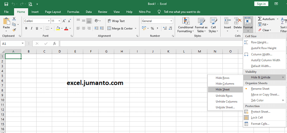Select the Format Painter brush
Viewport: 287px width, 133px height.
pyautogui.click(x=14, y=30)
